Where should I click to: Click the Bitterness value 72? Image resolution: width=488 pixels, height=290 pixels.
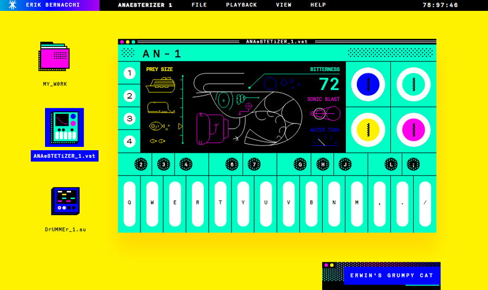click(329, 85)
